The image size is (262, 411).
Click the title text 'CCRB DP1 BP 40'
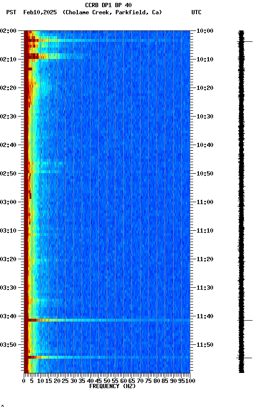(108, 5)
